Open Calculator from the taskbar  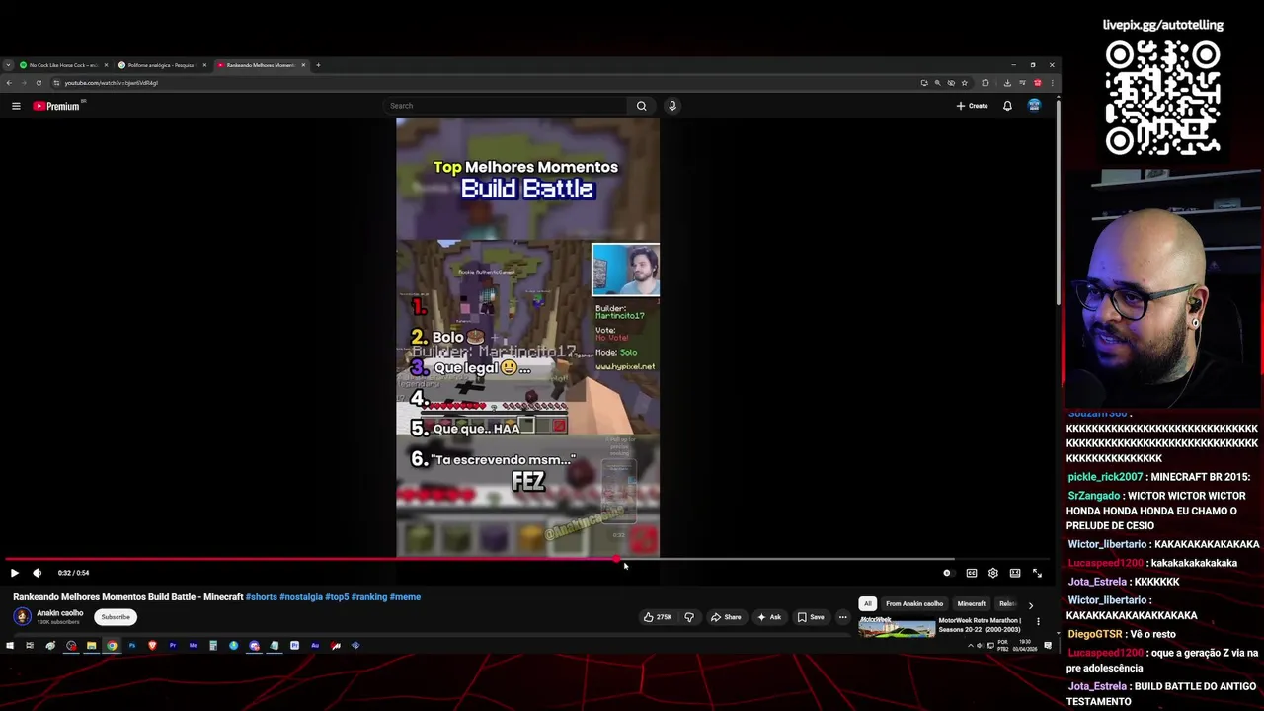tap(213, 646)
